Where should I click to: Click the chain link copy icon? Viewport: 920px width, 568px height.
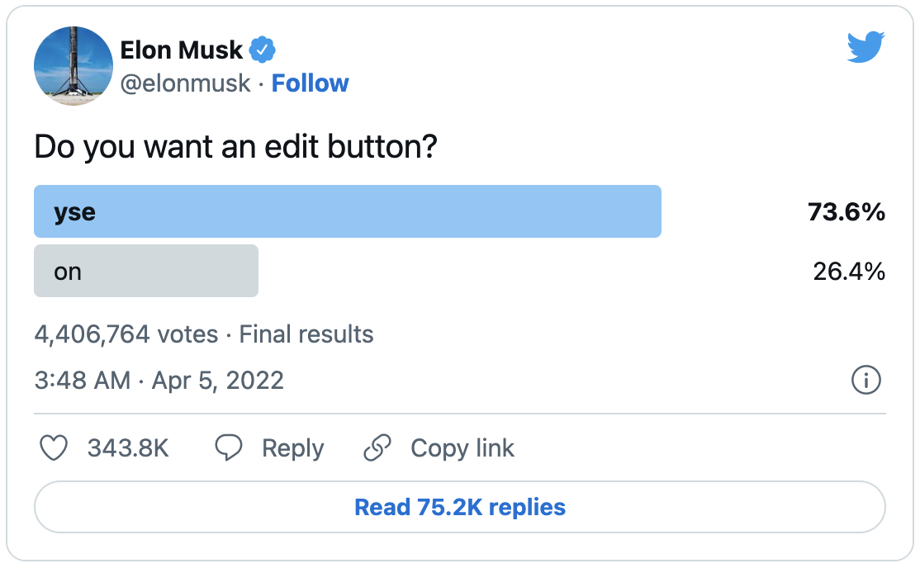point(377,447)
